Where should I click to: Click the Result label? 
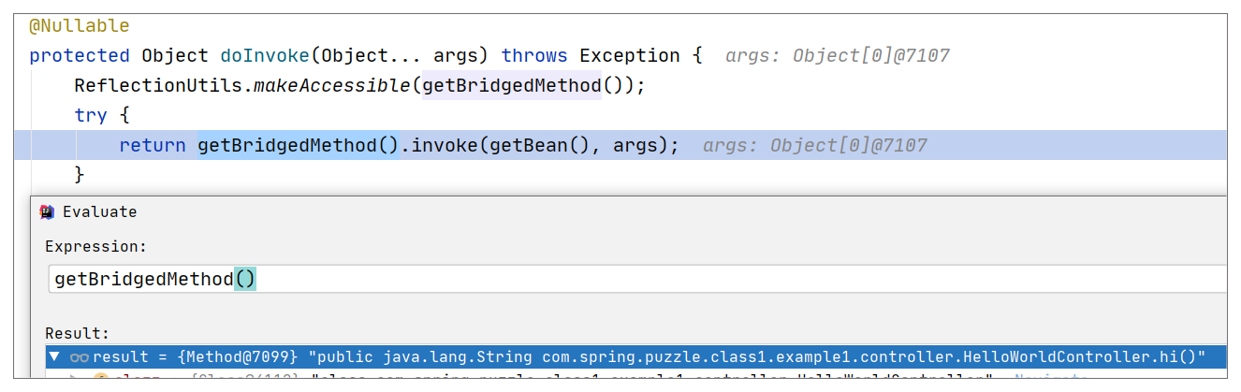[77, 333]
